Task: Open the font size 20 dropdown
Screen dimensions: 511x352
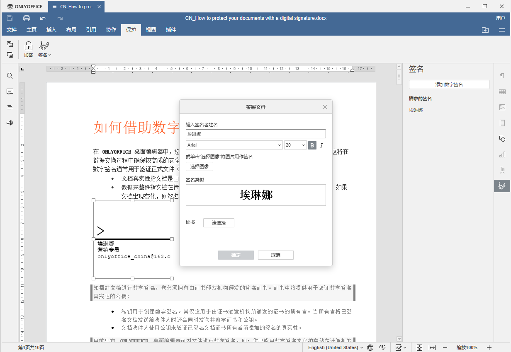Action: [295, 145]
